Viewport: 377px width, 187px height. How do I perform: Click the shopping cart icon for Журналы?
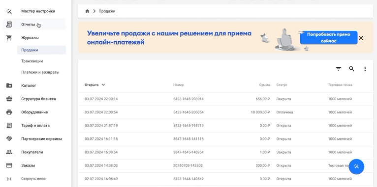[x=9, y=38]
